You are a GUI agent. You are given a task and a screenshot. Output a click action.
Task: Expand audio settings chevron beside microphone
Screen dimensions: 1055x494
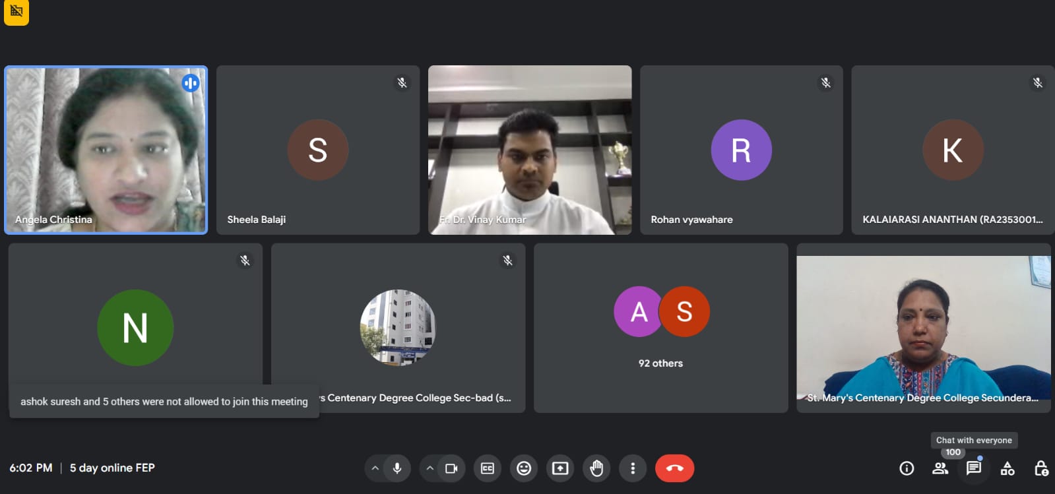click(x=375, y=468)
